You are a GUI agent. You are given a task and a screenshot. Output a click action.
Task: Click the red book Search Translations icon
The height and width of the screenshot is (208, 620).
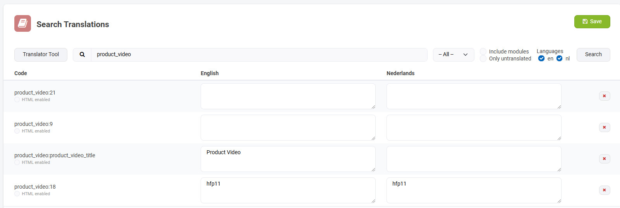[x=22, y=24]
